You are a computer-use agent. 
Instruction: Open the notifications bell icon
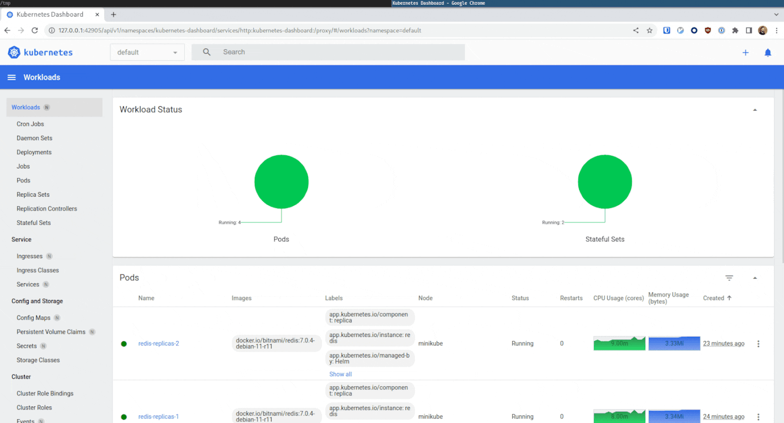pyautogui.click(x=768, y=53)
